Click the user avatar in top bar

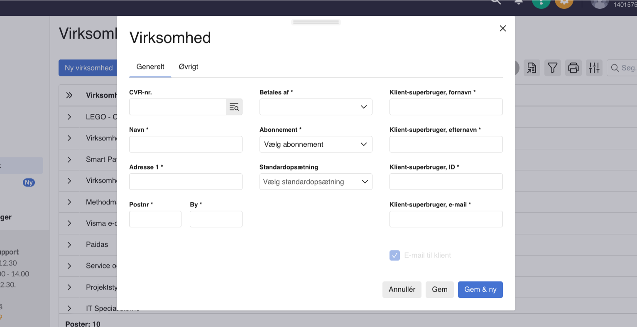click(x=599, y=3)
